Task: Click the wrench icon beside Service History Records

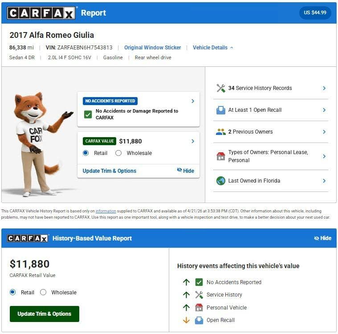Action: 221,88
